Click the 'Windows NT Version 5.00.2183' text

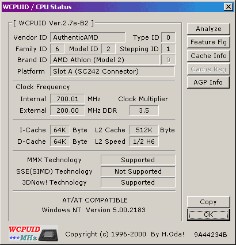[x=94, y=210]
